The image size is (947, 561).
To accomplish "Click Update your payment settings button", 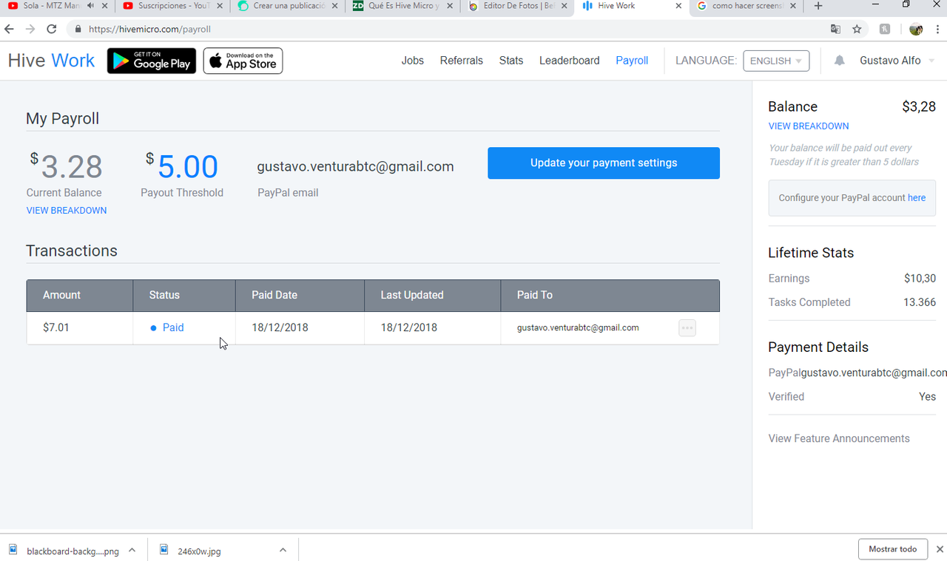I will point(604,163).
